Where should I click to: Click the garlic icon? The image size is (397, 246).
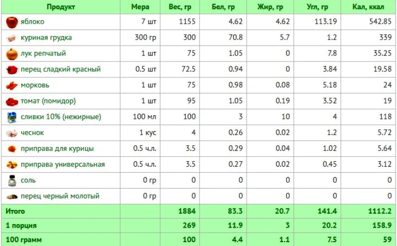(12, 133)
